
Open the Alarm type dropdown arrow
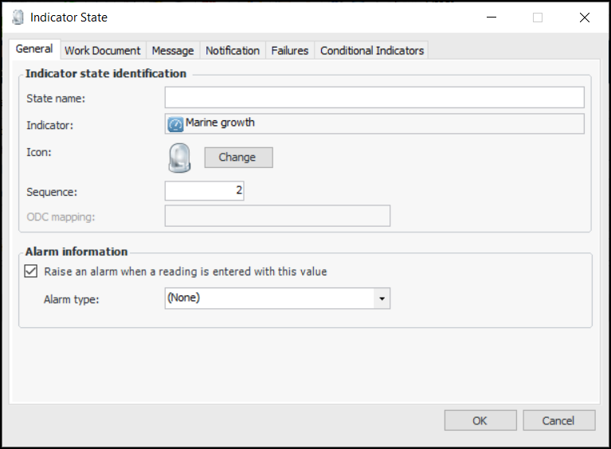pos(382,299)
